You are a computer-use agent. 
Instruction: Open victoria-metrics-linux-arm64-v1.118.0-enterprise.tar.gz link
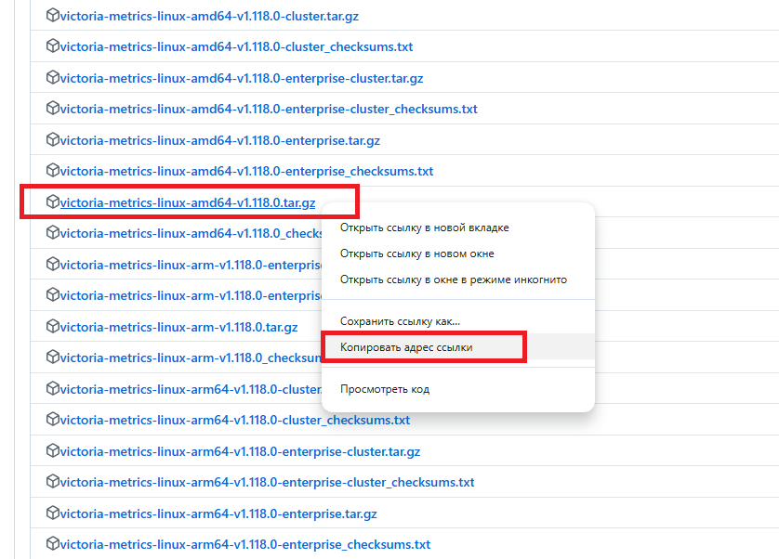pyautogui.click(x=218, y=513)
